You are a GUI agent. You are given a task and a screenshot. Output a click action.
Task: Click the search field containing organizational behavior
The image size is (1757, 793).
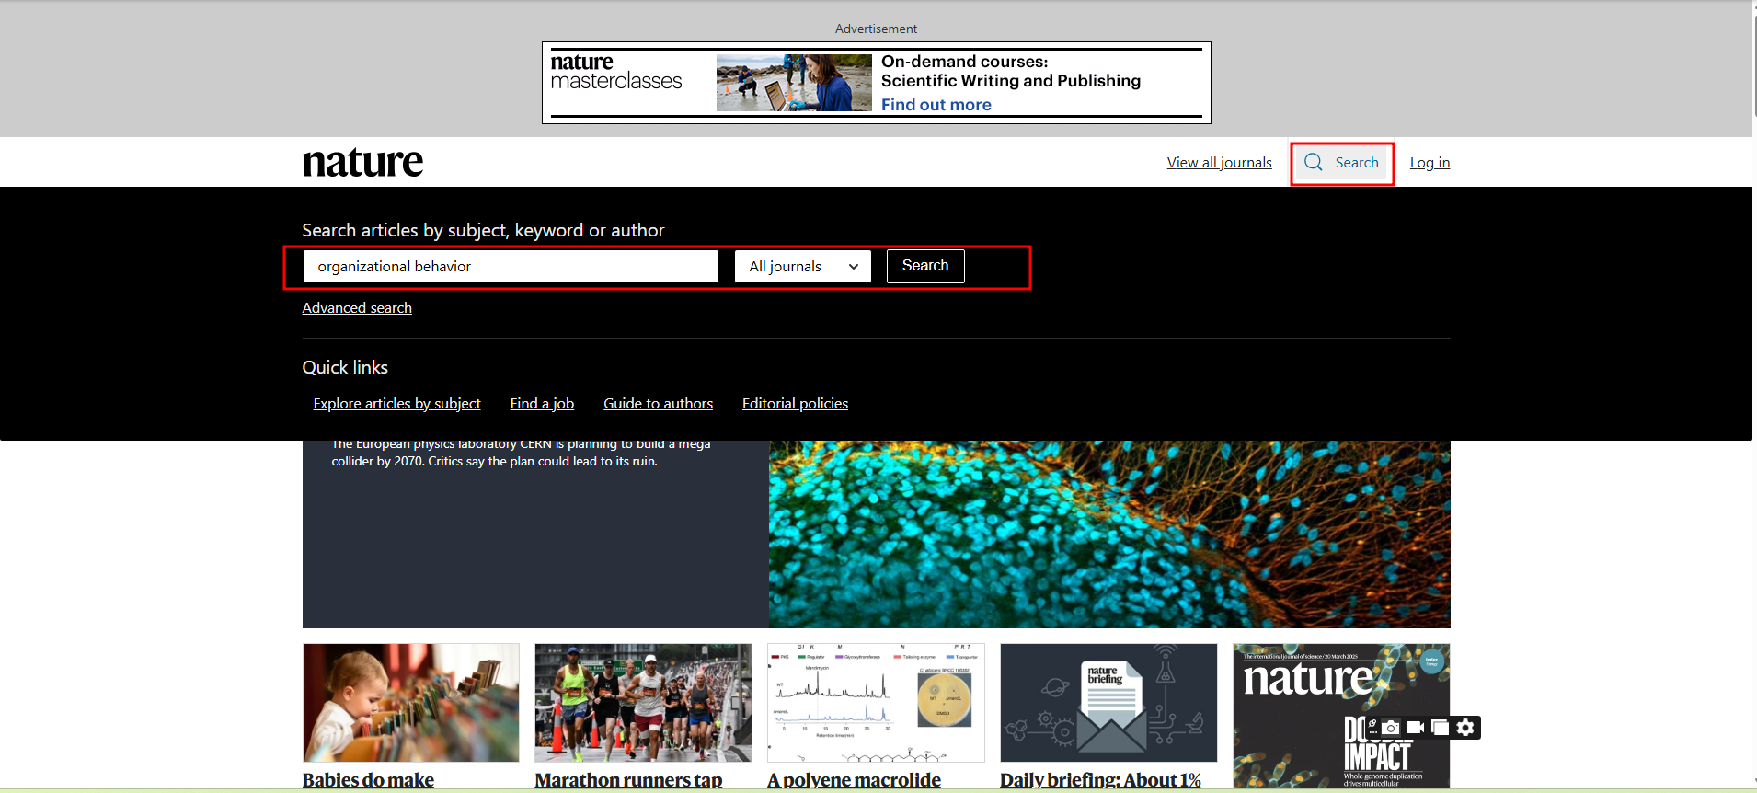pos(511,267)
